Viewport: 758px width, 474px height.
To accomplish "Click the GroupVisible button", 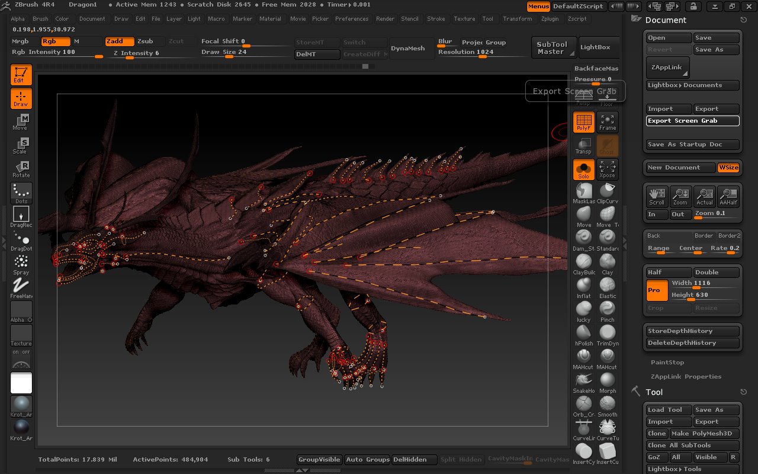I will (x=319, y=460).
